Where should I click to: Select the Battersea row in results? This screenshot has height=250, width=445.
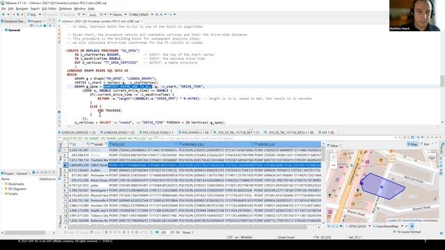pyautogui.click(x=192, y=221)
